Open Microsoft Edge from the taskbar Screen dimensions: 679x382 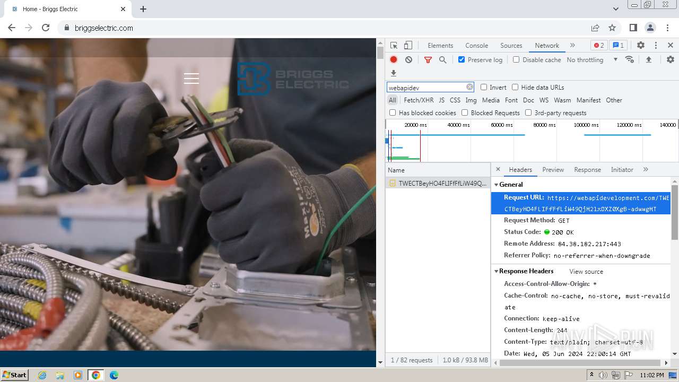point(114,375)
